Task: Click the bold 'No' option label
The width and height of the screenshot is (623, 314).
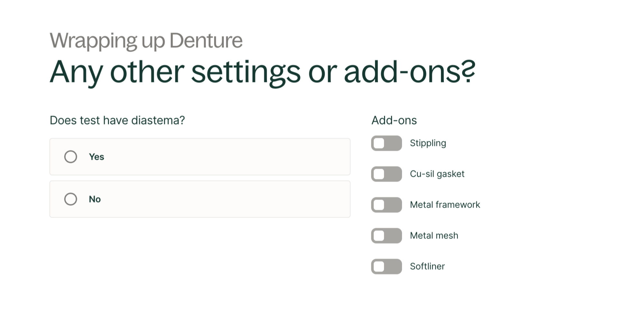Action: [95, 199]
